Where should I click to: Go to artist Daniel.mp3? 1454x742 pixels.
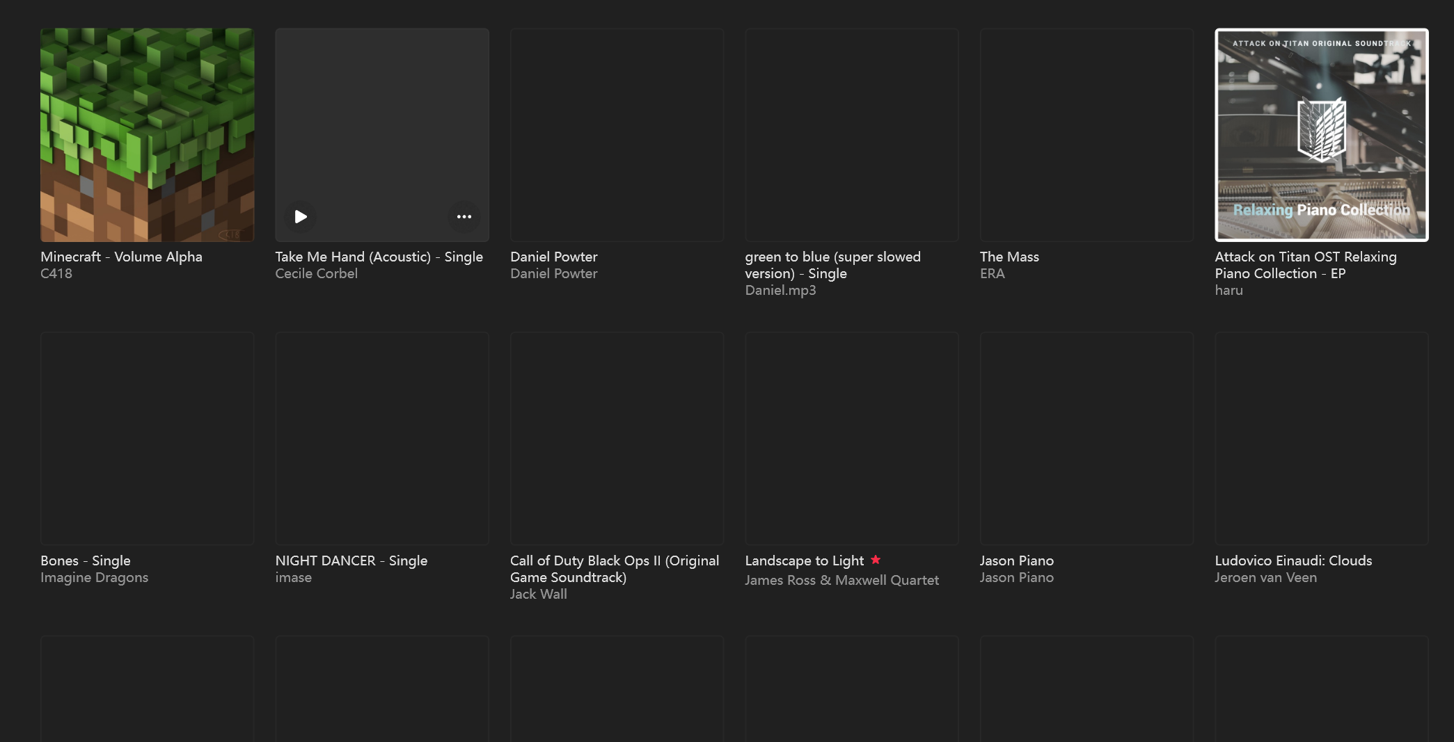781,290
